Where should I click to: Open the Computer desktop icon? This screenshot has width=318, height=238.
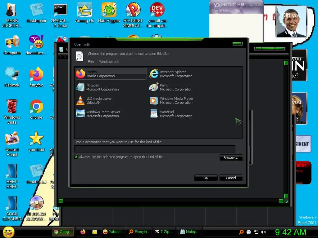click(12, 45)
